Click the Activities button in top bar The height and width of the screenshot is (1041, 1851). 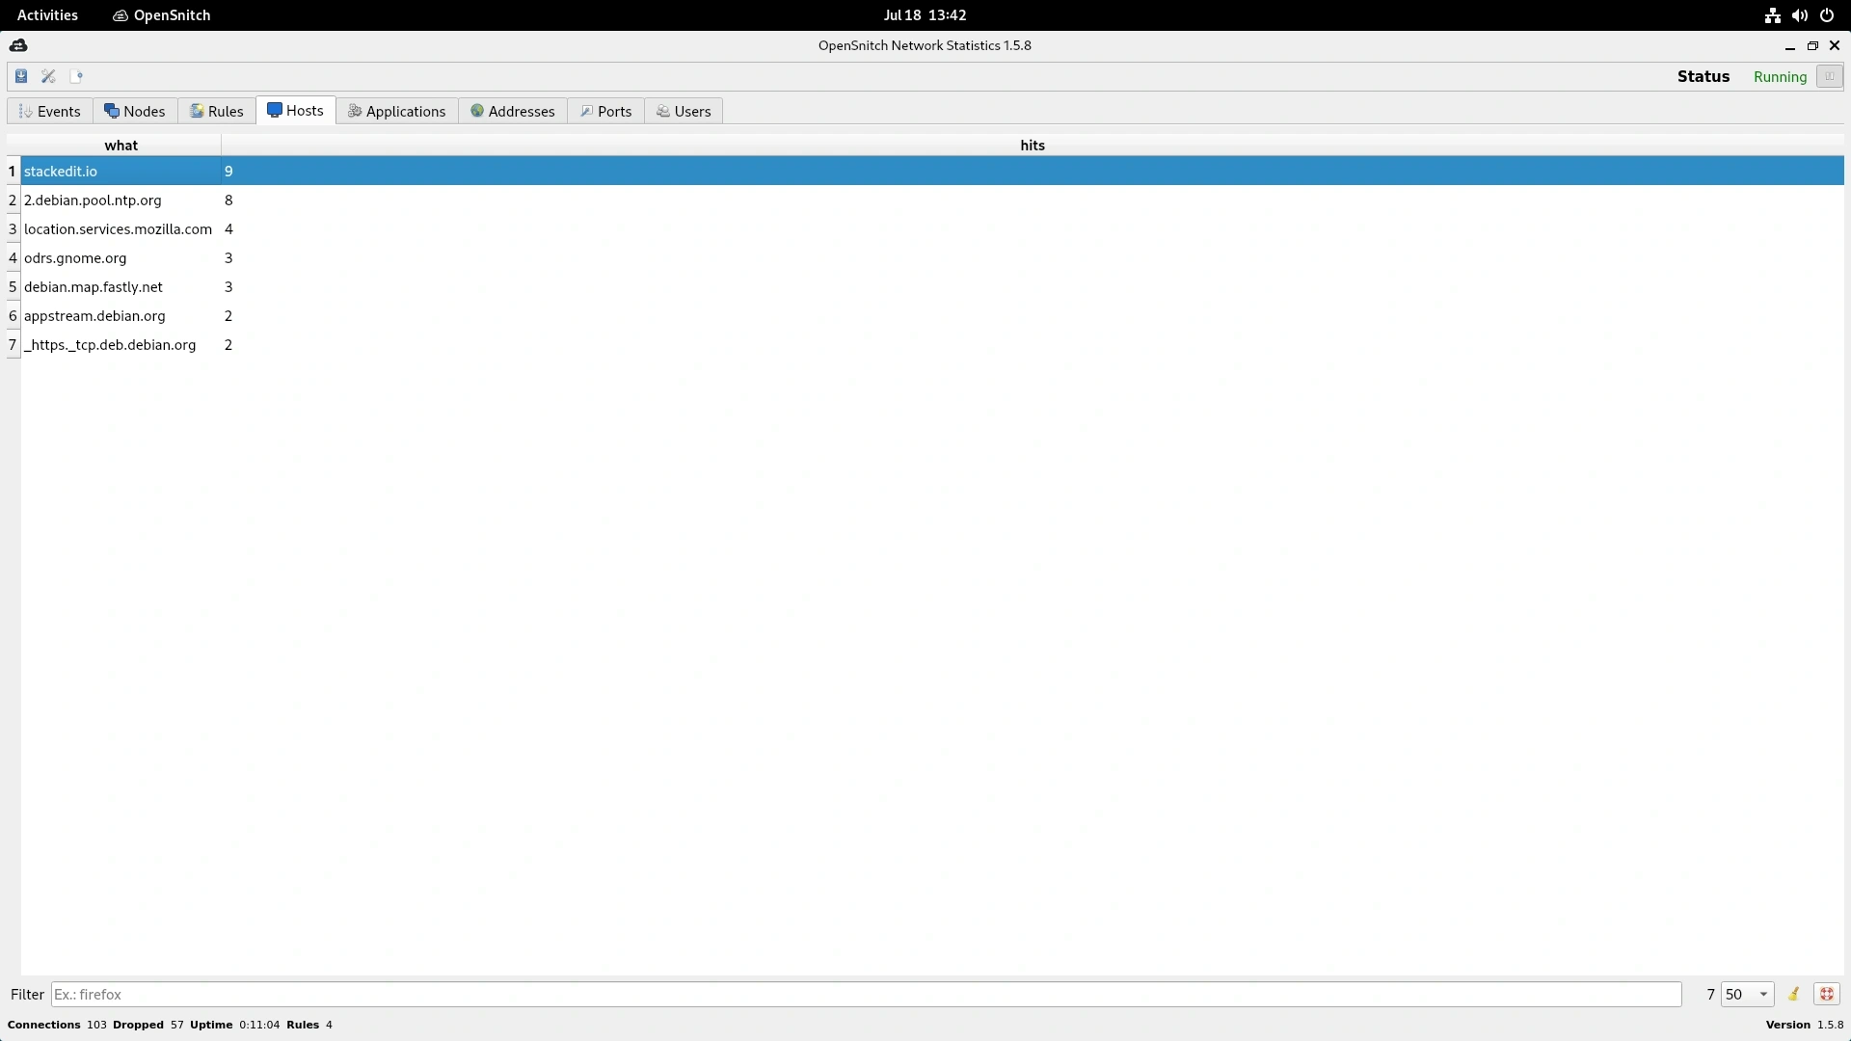point(47,15)
